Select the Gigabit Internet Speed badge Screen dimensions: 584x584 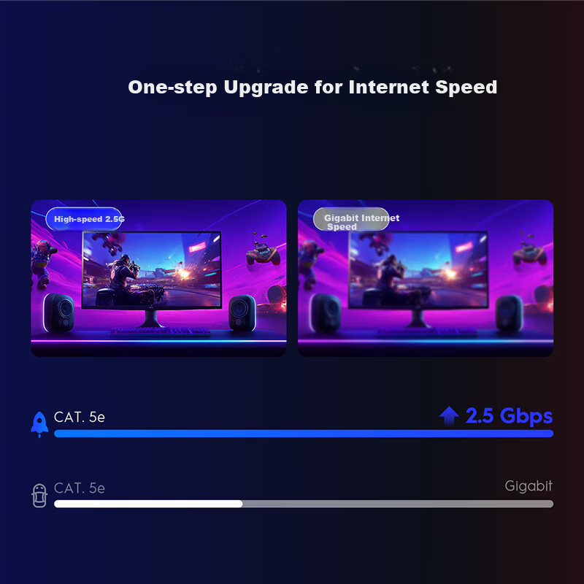(352, 219)
